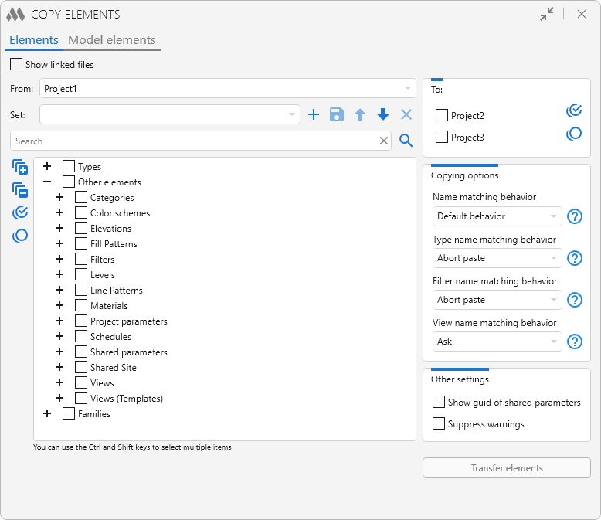Viewport: 601px width, 520px height.
Task: Expand the Families tree node
Action: (47, 414)
